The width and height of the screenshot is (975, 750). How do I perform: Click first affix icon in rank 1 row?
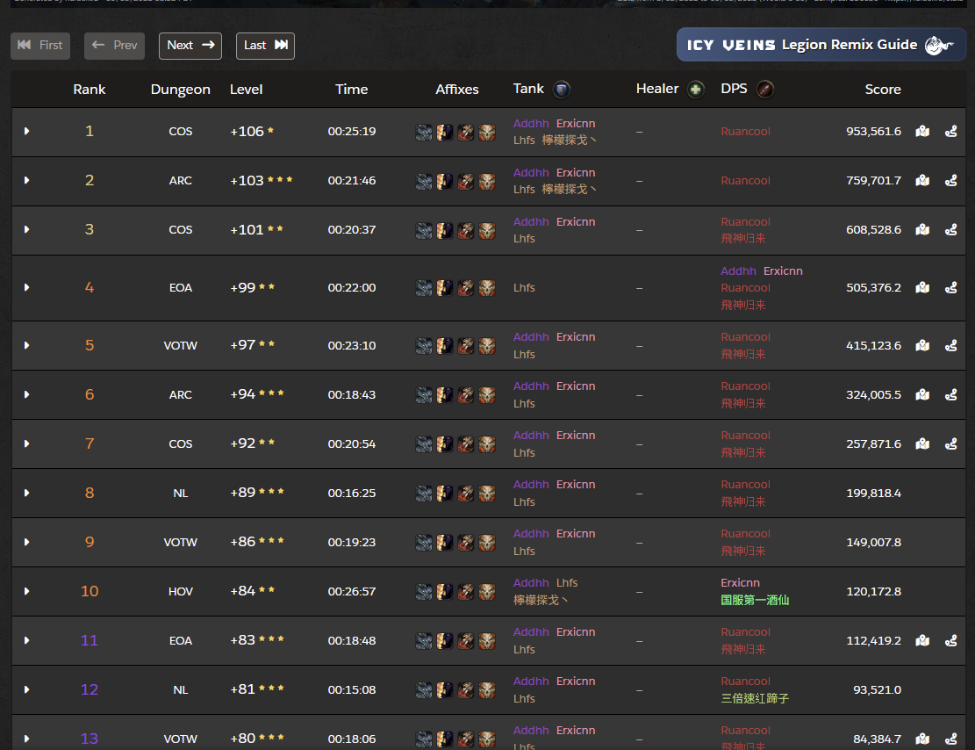point(424,132)
